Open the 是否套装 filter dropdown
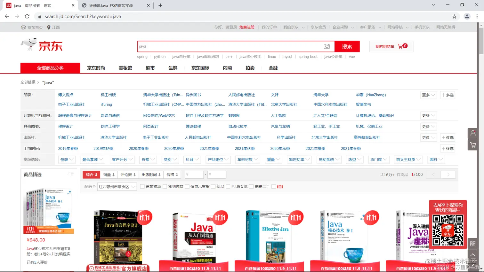 pos(93,159)
